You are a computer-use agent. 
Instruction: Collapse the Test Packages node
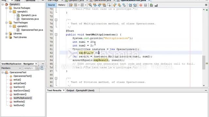pyautogui.click(x=7, y=22)
